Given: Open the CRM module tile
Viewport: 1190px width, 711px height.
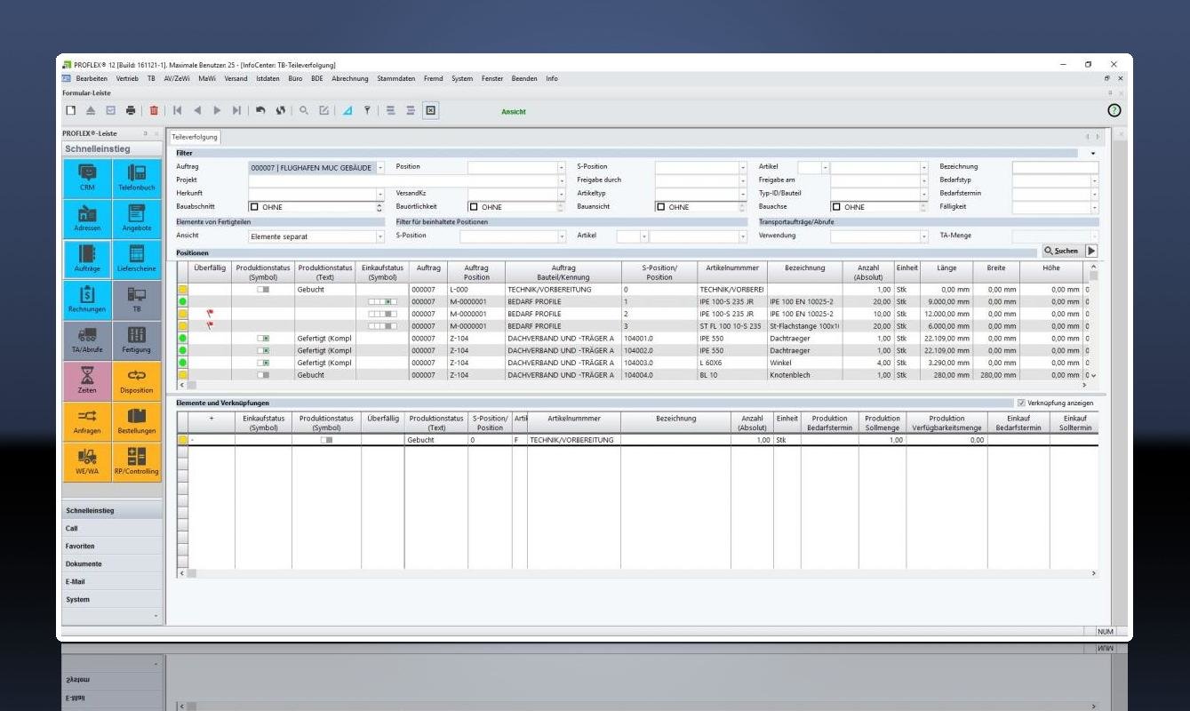Looking at the screenshot, I should tap(87, 178).
